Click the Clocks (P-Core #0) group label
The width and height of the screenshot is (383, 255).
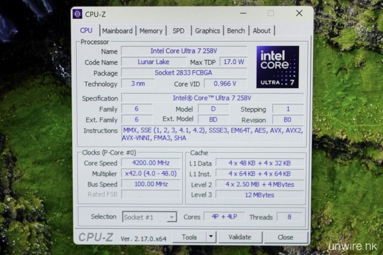coord(109,153)
